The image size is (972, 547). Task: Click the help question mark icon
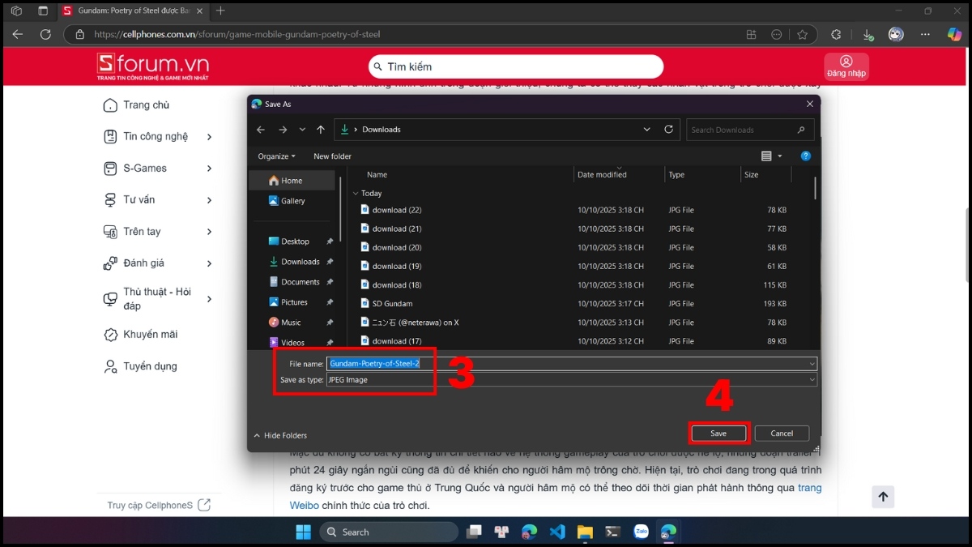pos(805,156)
